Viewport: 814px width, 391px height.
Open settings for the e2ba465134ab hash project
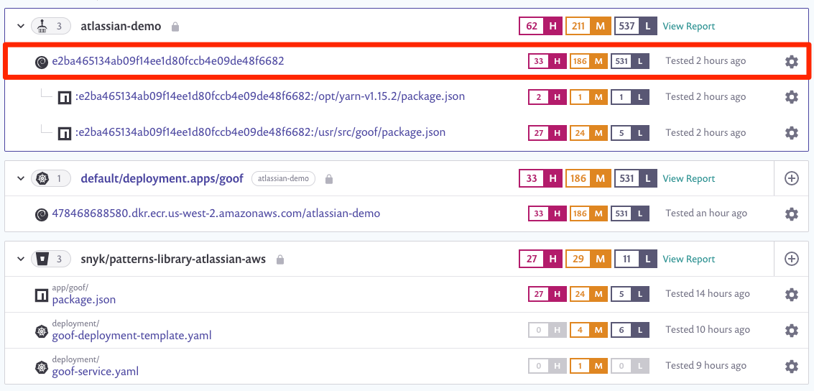[791, 62]
